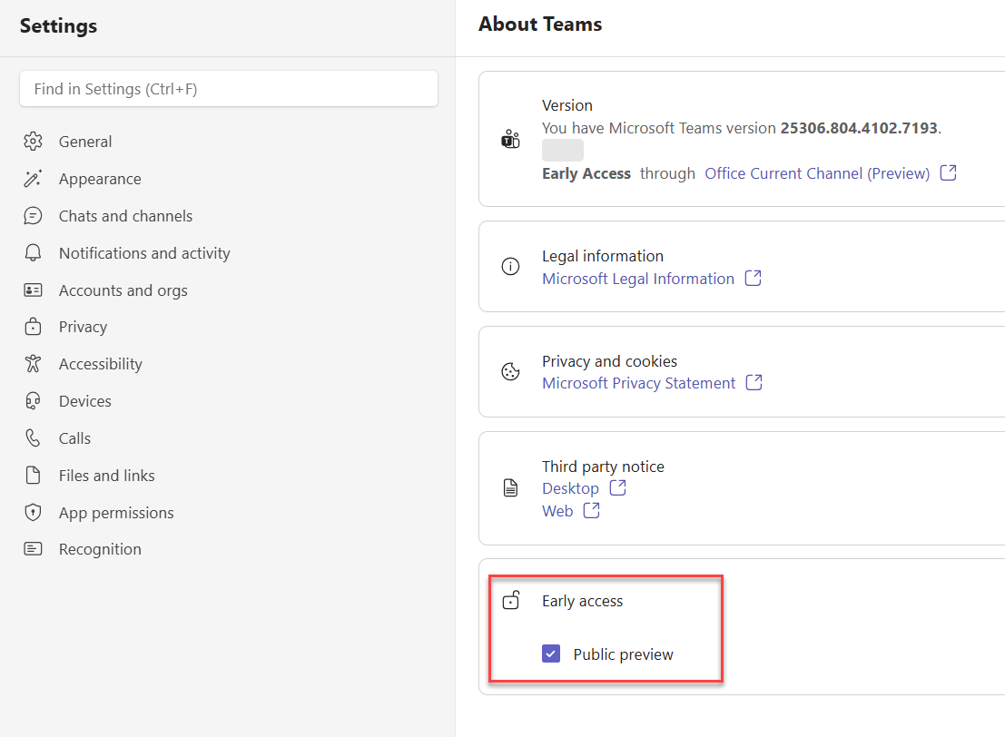The width and height of the screenshot is (1005, 737).
Task: Click the Calls phone icon
Action: (x=33, y=438)
